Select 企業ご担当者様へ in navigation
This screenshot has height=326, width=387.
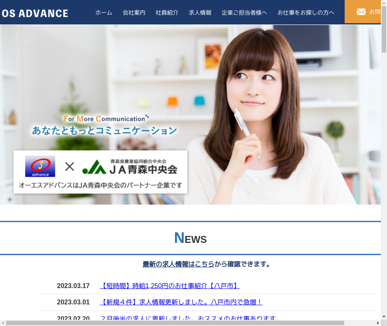[x=244, y=13]
